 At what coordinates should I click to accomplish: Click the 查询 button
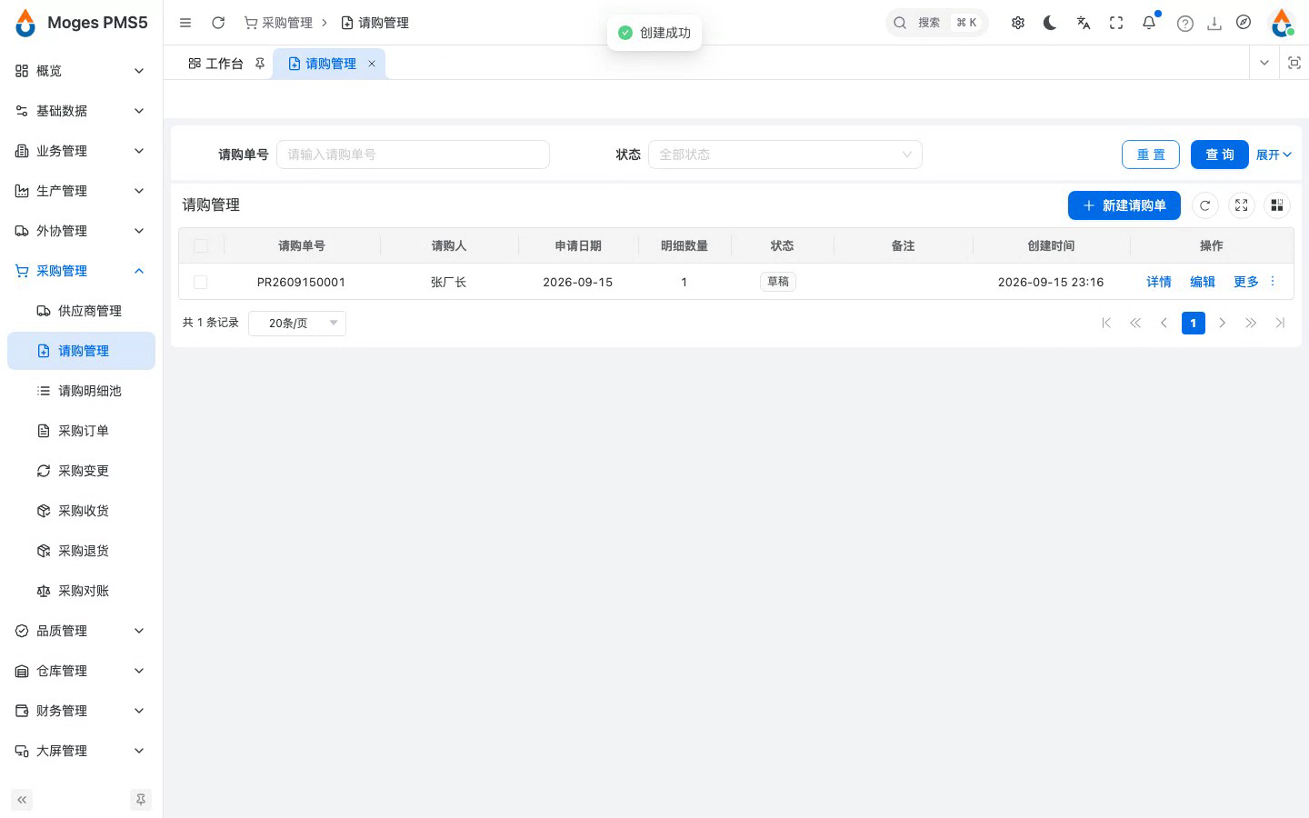click(x=1219, y=155)
